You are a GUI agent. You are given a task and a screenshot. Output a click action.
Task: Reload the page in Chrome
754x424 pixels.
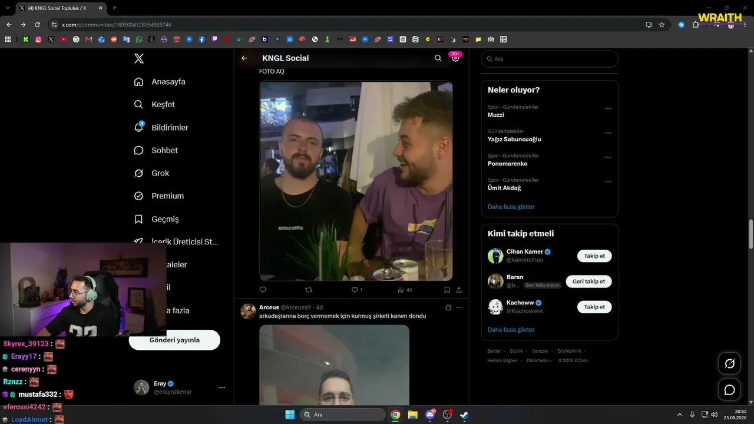pyautogui.click(x=37, y=25)
